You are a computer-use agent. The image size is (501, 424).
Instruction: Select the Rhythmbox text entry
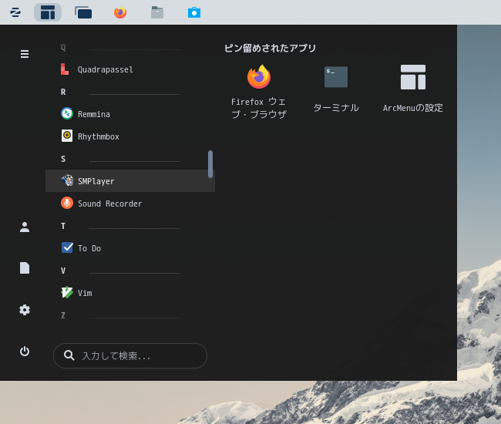tap(99, 136)
